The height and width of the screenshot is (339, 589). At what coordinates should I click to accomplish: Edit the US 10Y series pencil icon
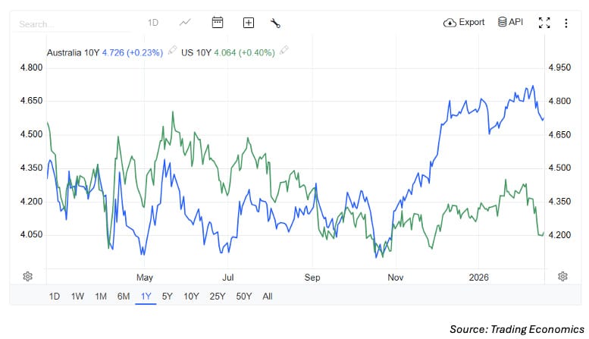point(284,51)
